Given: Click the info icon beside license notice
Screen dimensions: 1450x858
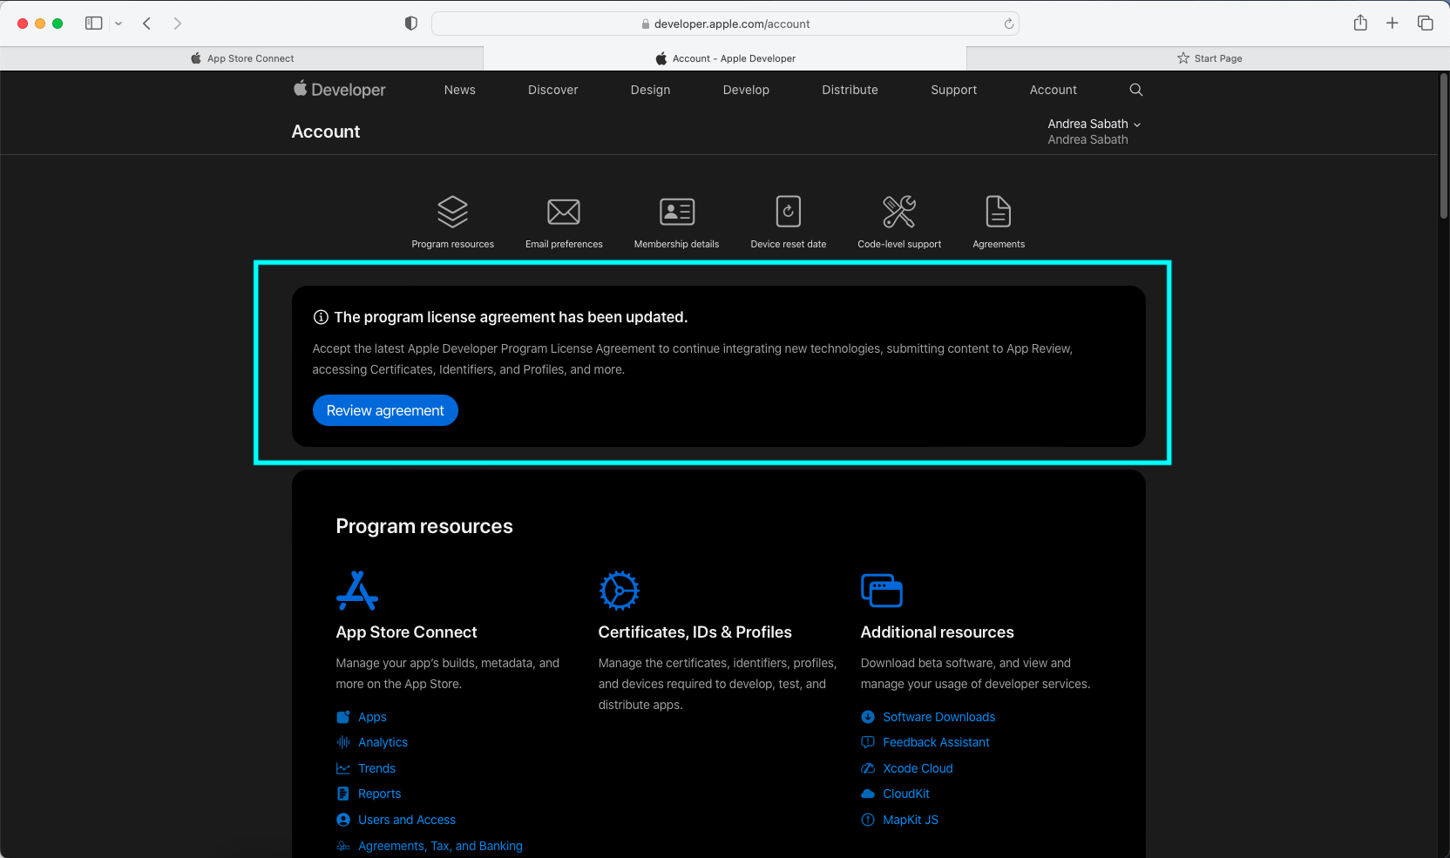Looking at the screenshot, I should (321, 317).
